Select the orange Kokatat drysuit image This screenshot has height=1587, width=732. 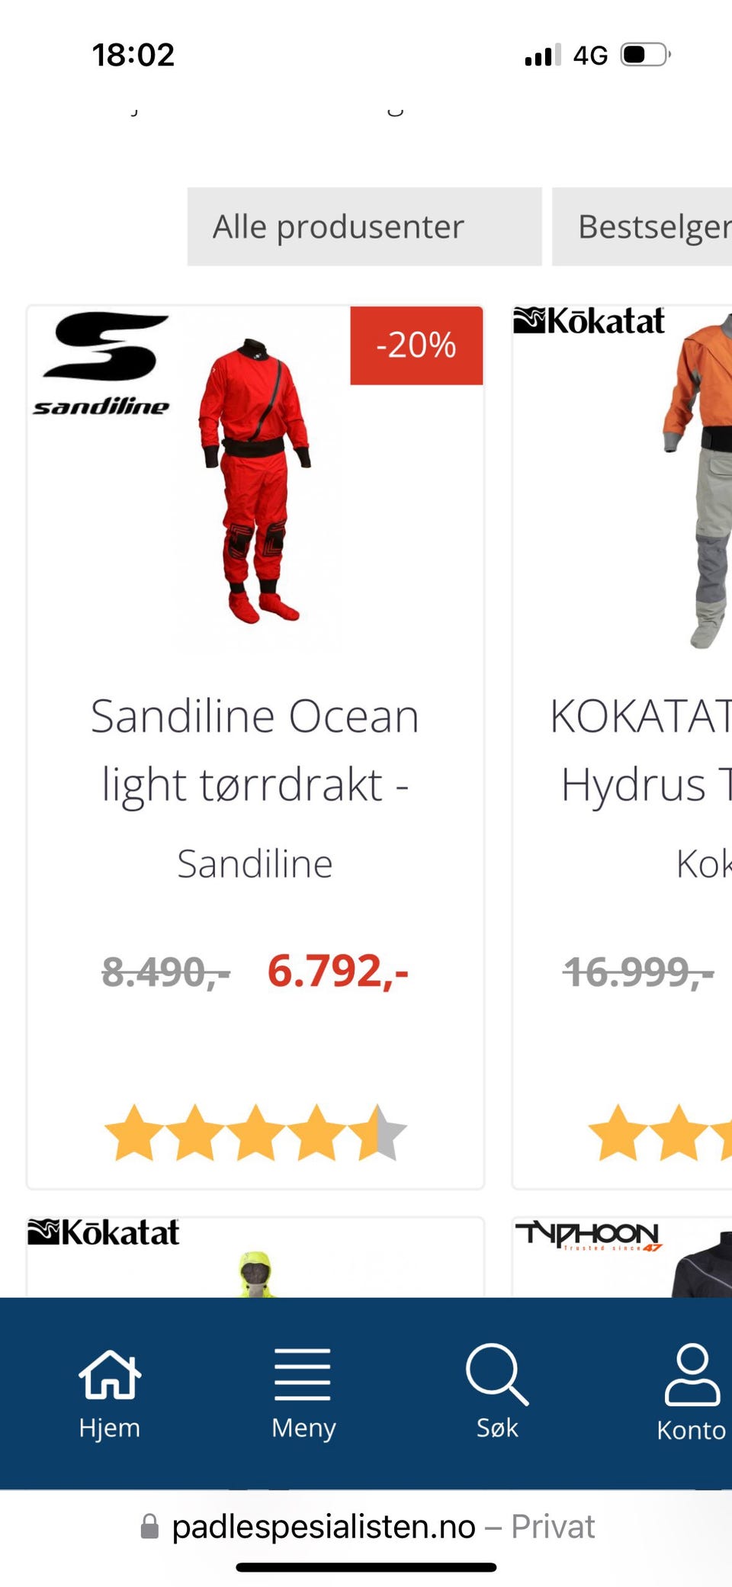pyautogui.click(x=698, y=480)
